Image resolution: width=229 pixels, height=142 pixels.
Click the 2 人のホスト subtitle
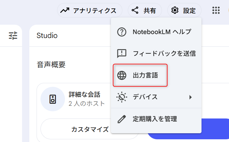tap(87, 104)
